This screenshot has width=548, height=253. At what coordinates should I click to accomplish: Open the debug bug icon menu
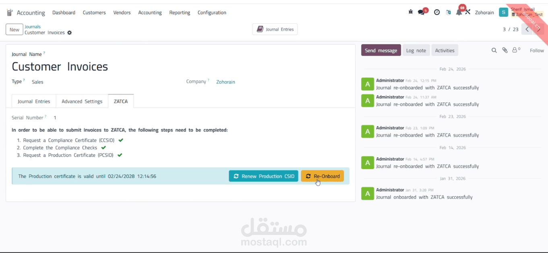coord(411,12)
